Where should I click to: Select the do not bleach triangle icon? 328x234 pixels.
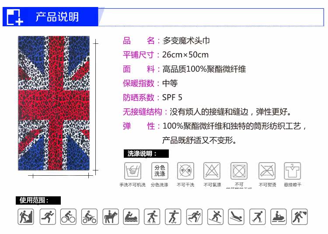212,171
